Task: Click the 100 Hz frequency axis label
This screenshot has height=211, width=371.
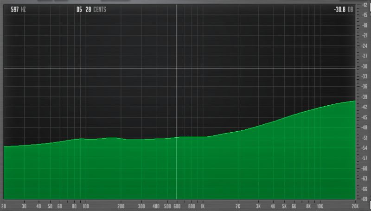Action: click(x=85, y=206)
